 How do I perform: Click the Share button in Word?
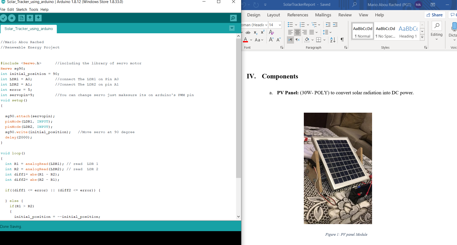point(435,15)
